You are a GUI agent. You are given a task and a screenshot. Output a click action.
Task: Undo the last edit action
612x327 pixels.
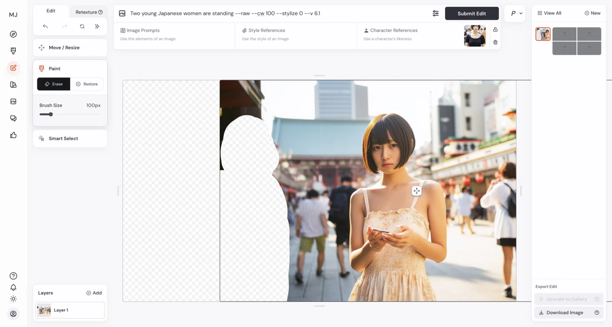(x=45, y=27)
